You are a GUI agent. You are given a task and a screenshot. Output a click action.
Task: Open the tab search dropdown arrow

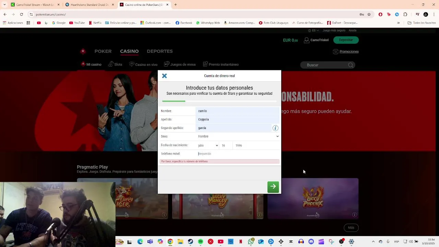pyautogui.click(x=4, y=5)
